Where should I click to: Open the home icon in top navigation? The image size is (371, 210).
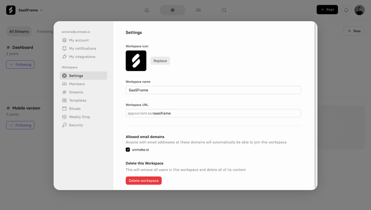pos(147,10)
